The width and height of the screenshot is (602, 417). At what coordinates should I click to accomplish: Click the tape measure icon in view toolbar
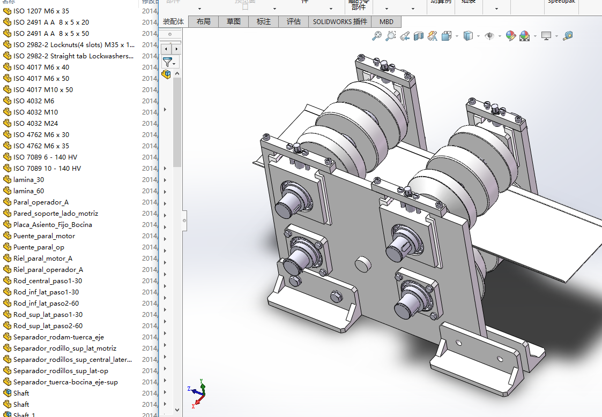click(568, 36)
